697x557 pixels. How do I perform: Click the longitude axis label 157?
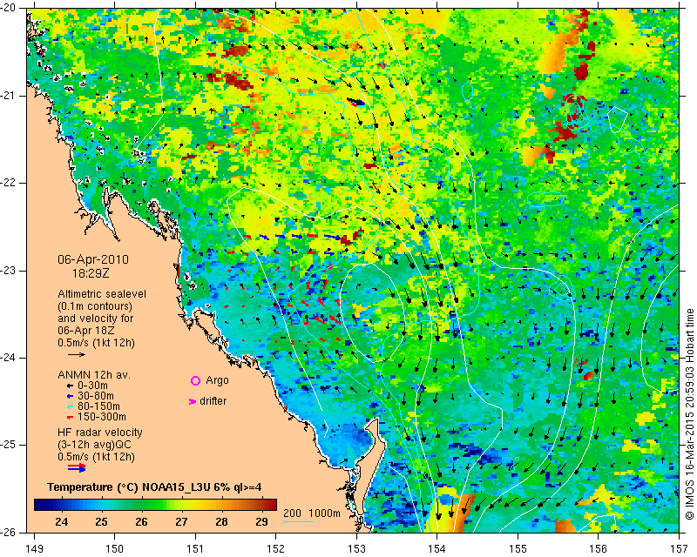[680, 549]
